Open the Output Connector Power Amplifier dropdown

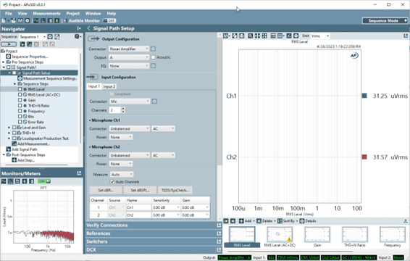pyautogui.click(x=129, y=49)
